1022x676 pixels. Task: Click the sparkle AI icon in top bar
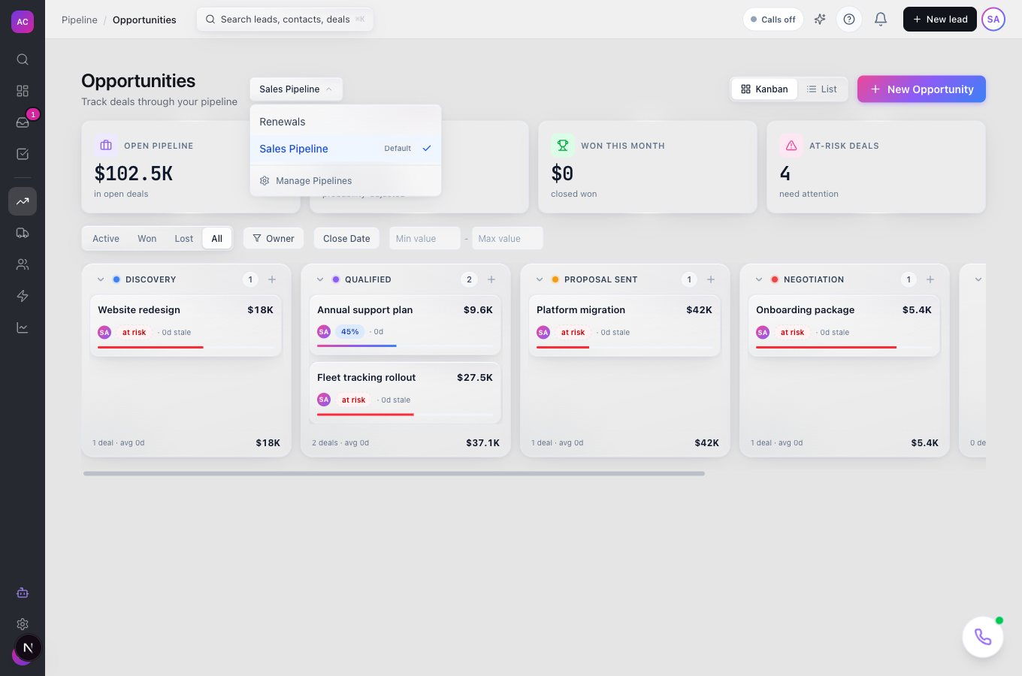pyautogui.click(x=820, y=20)
